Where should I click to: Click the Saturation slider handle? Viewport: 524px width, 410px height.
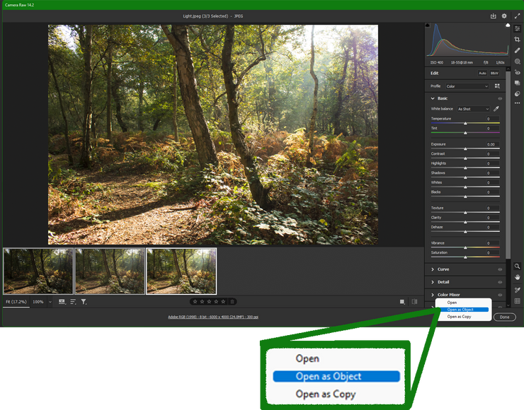click(x=465, y=257)
